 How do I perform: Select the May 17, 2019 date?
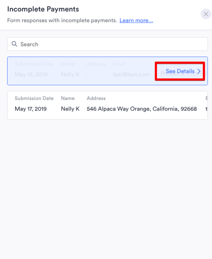tap(31, 109)
